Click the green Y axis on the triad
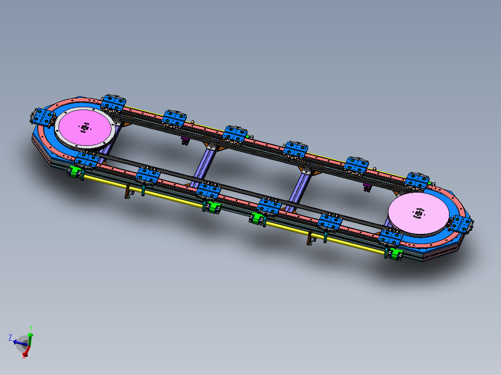 coord(30,339)
